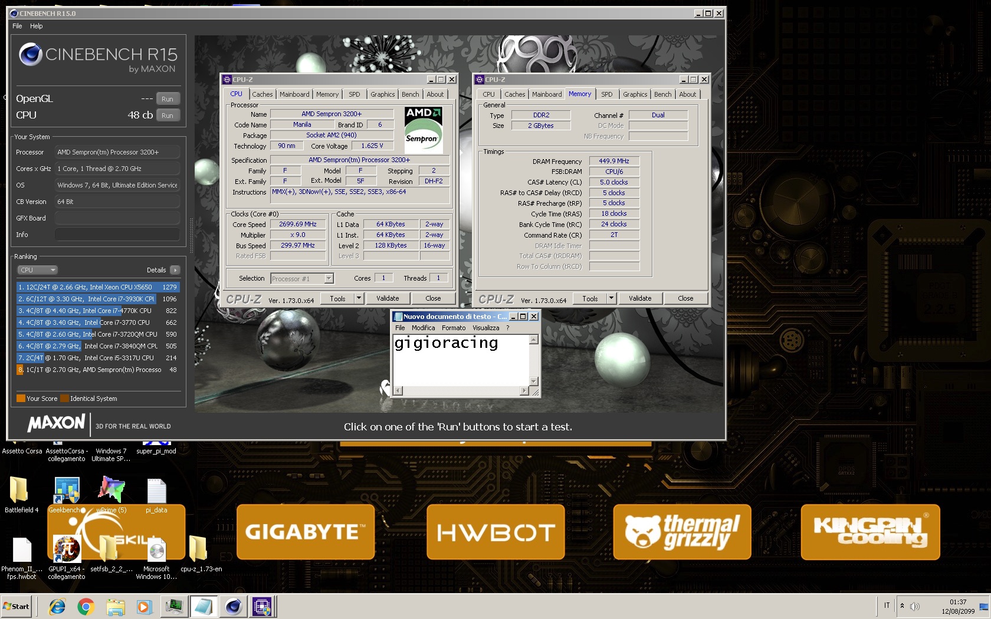This screenshot has width=991, height=619.
Task: Expand Tools dropdown arrow in left CPU-Z
Action: [359, 298]
